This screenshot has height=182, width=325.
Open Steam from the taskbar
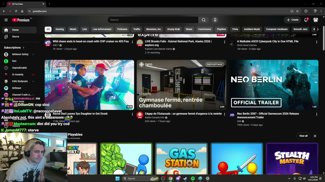pyautogui.click(x=185, y=178)
